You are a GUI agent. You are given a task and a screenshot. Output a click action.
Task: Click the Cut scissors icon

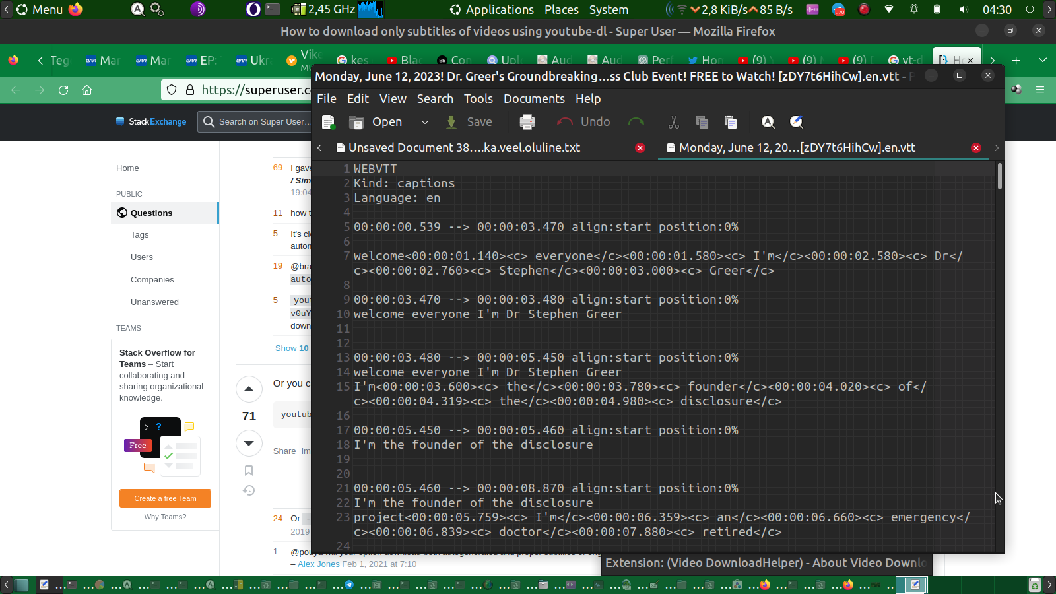coord(673,122)
